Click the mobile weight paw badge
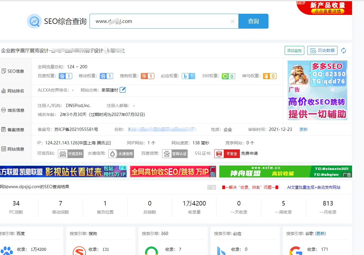 tap(106, 76)
